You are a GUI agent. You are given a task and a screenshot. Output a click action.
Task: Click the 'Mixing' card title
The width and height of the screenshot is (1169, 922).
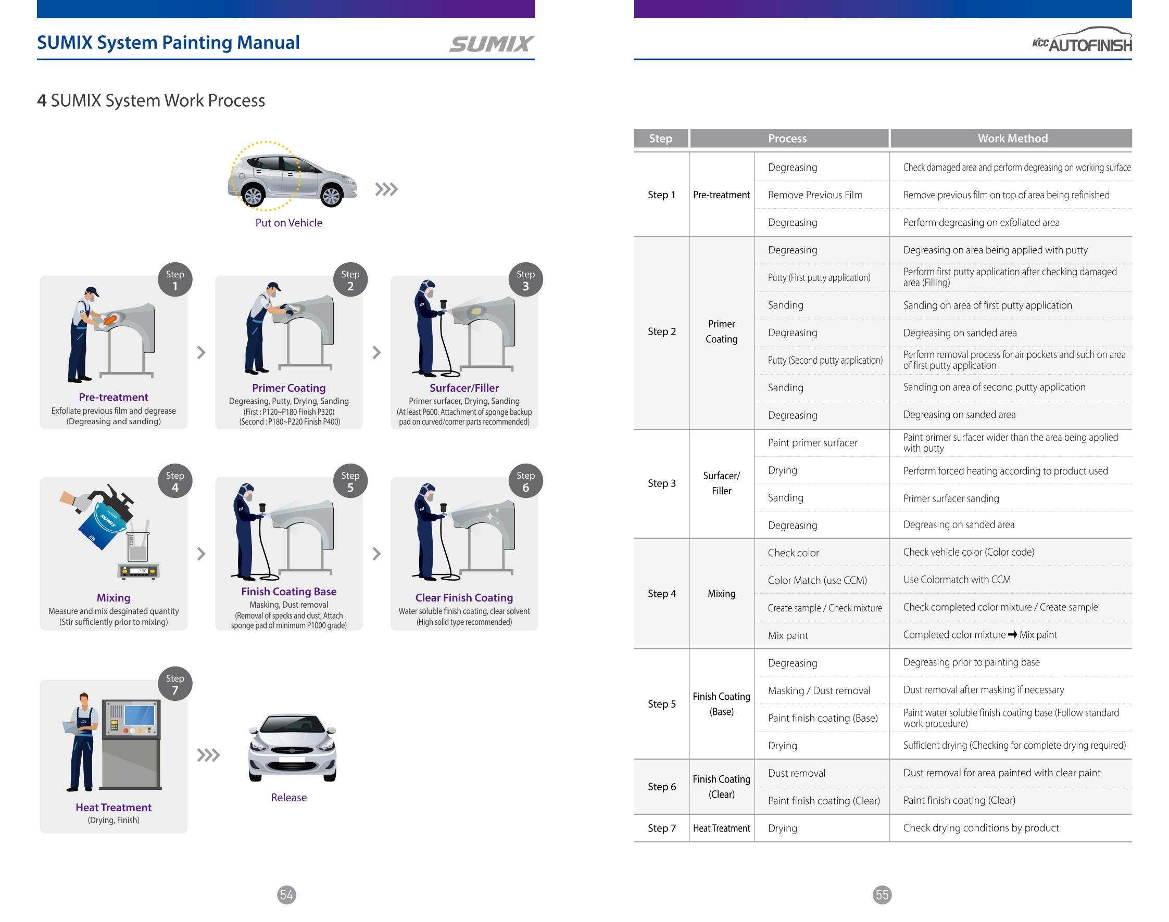coord(114,597)
